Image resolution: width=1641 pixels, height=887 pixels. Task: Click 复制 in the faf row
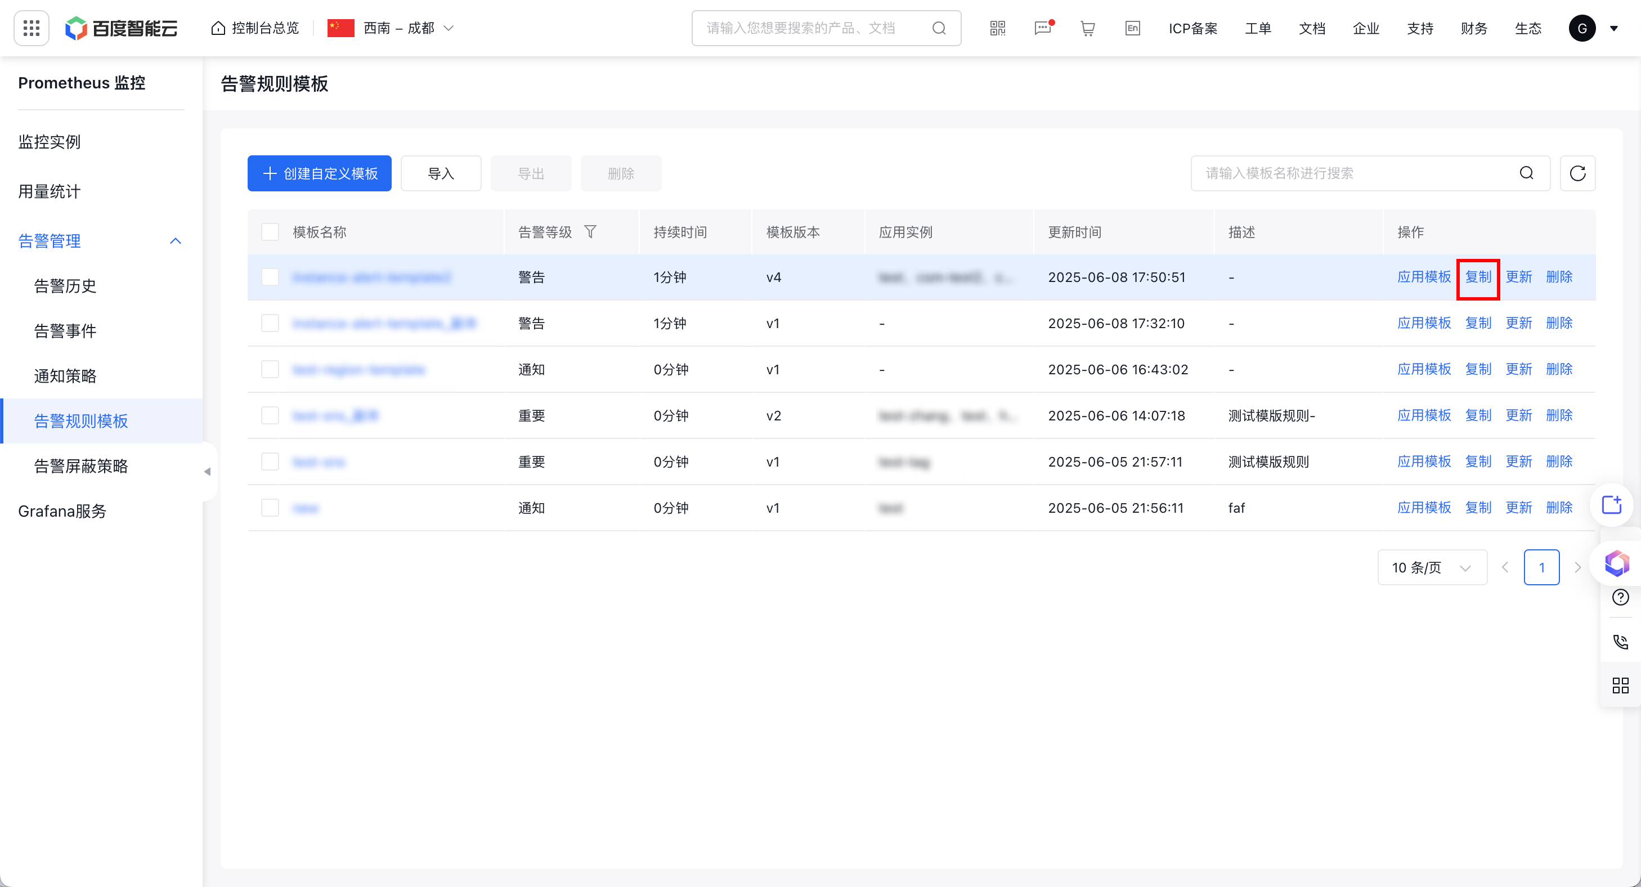pyautogui.click(x=1478, y=508)
